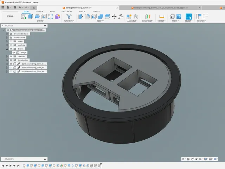The width and height of the screenshot is (225, 169).
Task: Toggle visibility of the Sketches folder
Action: [11, 56]
